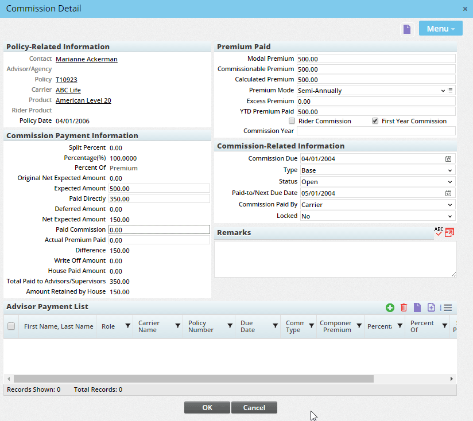Screen dimensions: 473x421
Task: Open the Status dropdown showing Open
Action: [377, 182]
